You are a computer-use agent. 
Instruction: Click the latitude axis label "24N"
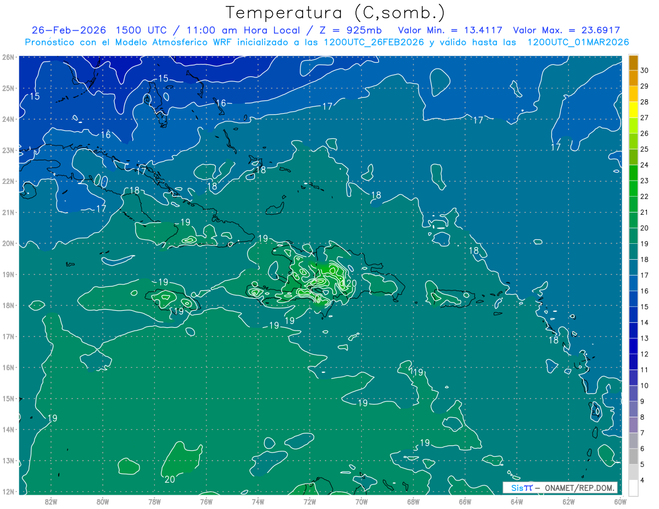coord(8,119)
